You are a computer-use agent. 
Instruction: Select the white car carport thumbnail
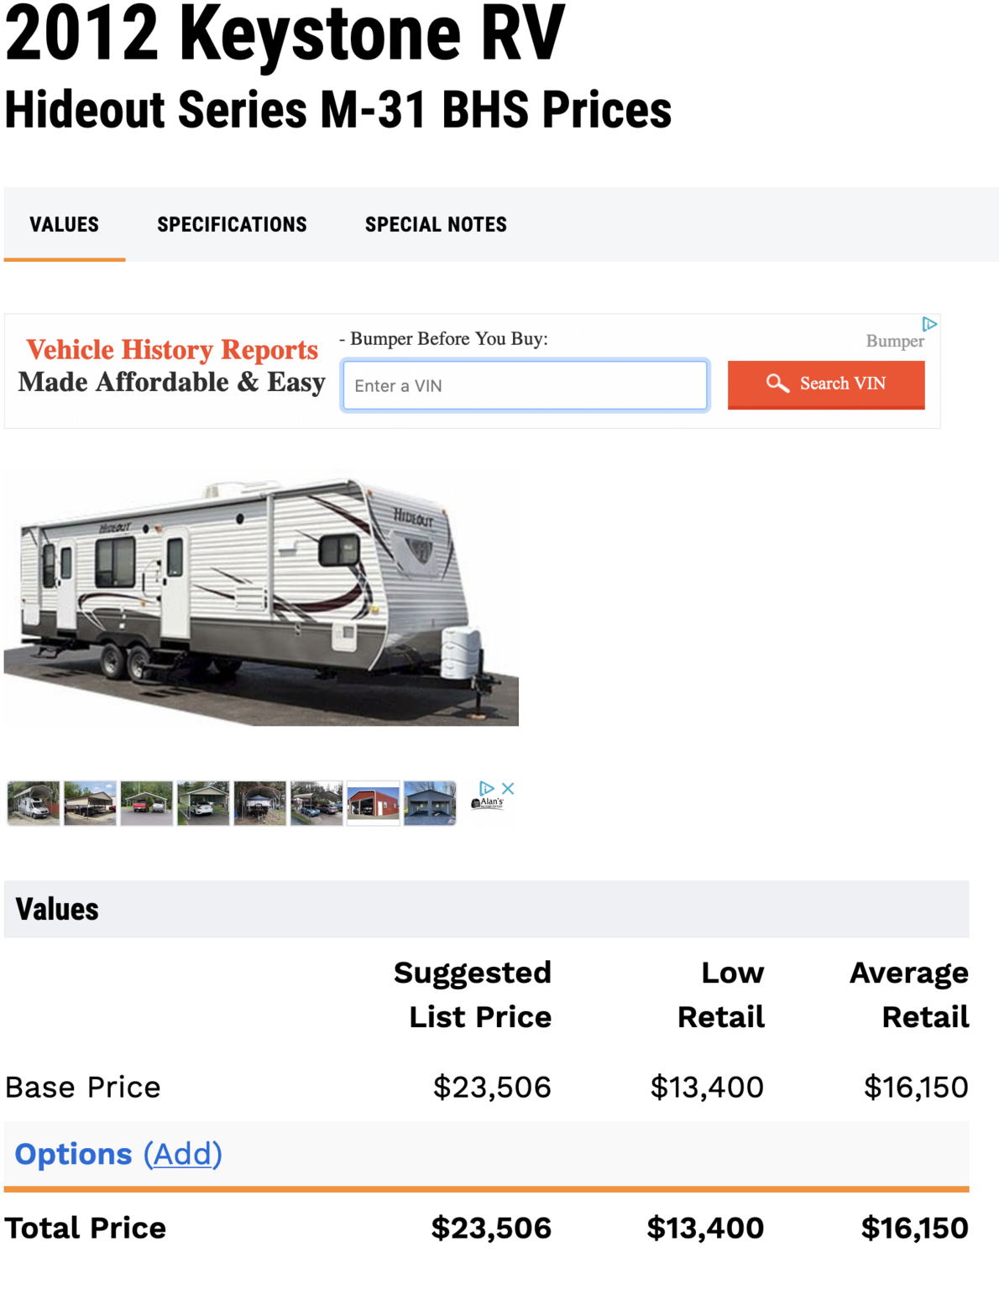coord(203,803)
